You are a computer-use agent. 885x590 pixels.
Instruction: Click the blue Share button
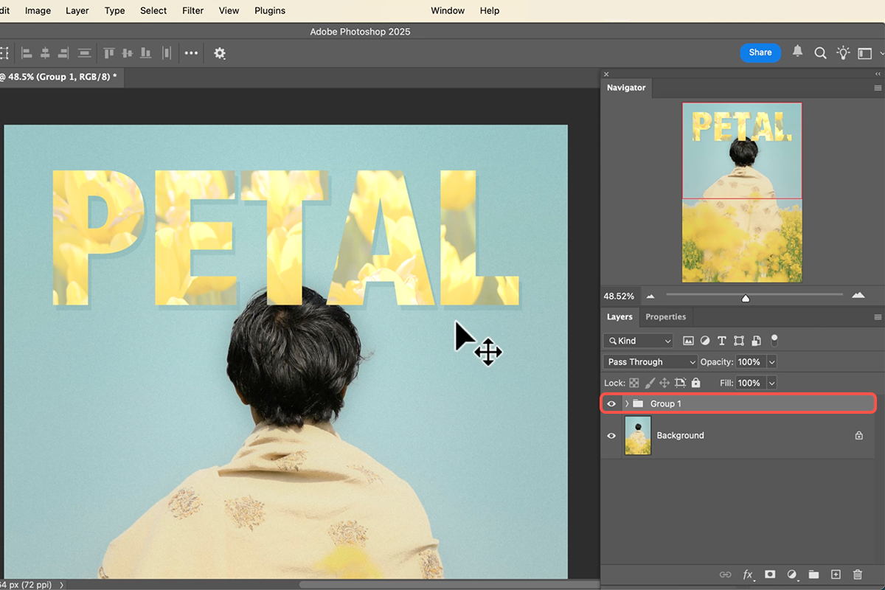760,52
